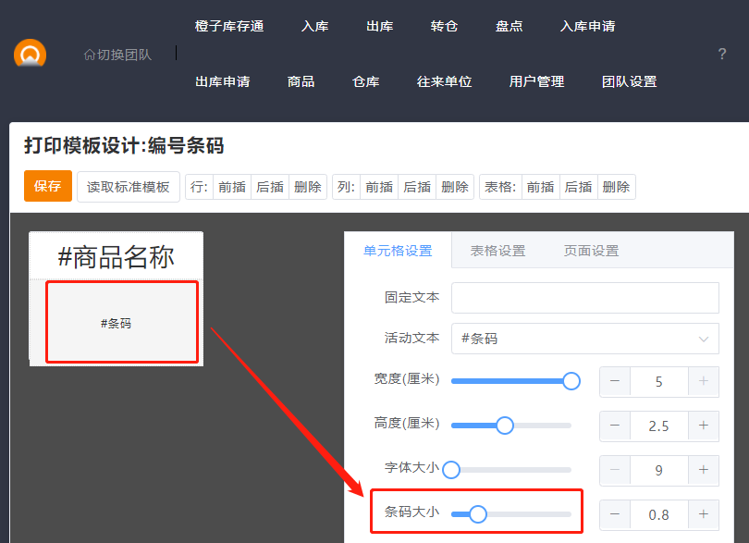Click the orange 保存 button
The width and height of the screenshot is (749, 543).
47,187
